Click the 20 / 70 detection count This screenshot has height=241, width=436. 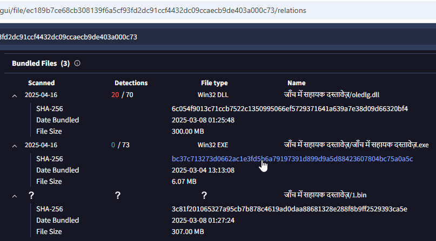point(122,94)
